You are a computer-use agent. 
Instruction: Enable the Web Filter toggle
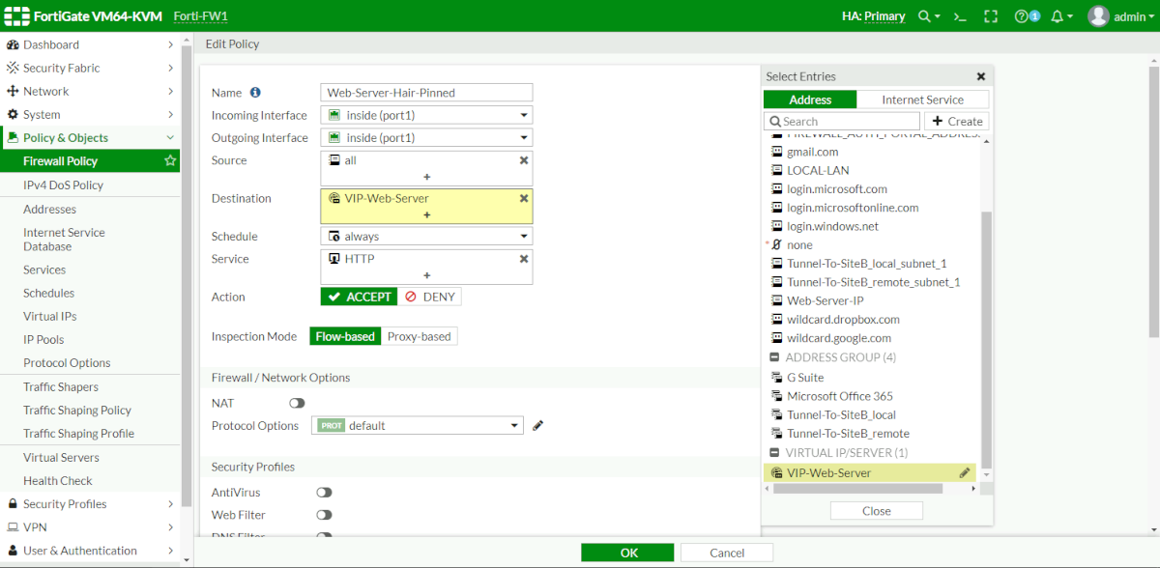324,515
